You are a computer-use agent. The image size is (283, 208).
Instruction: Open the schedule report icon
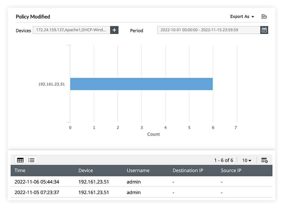pyautogui.click(x=264, y=17)
